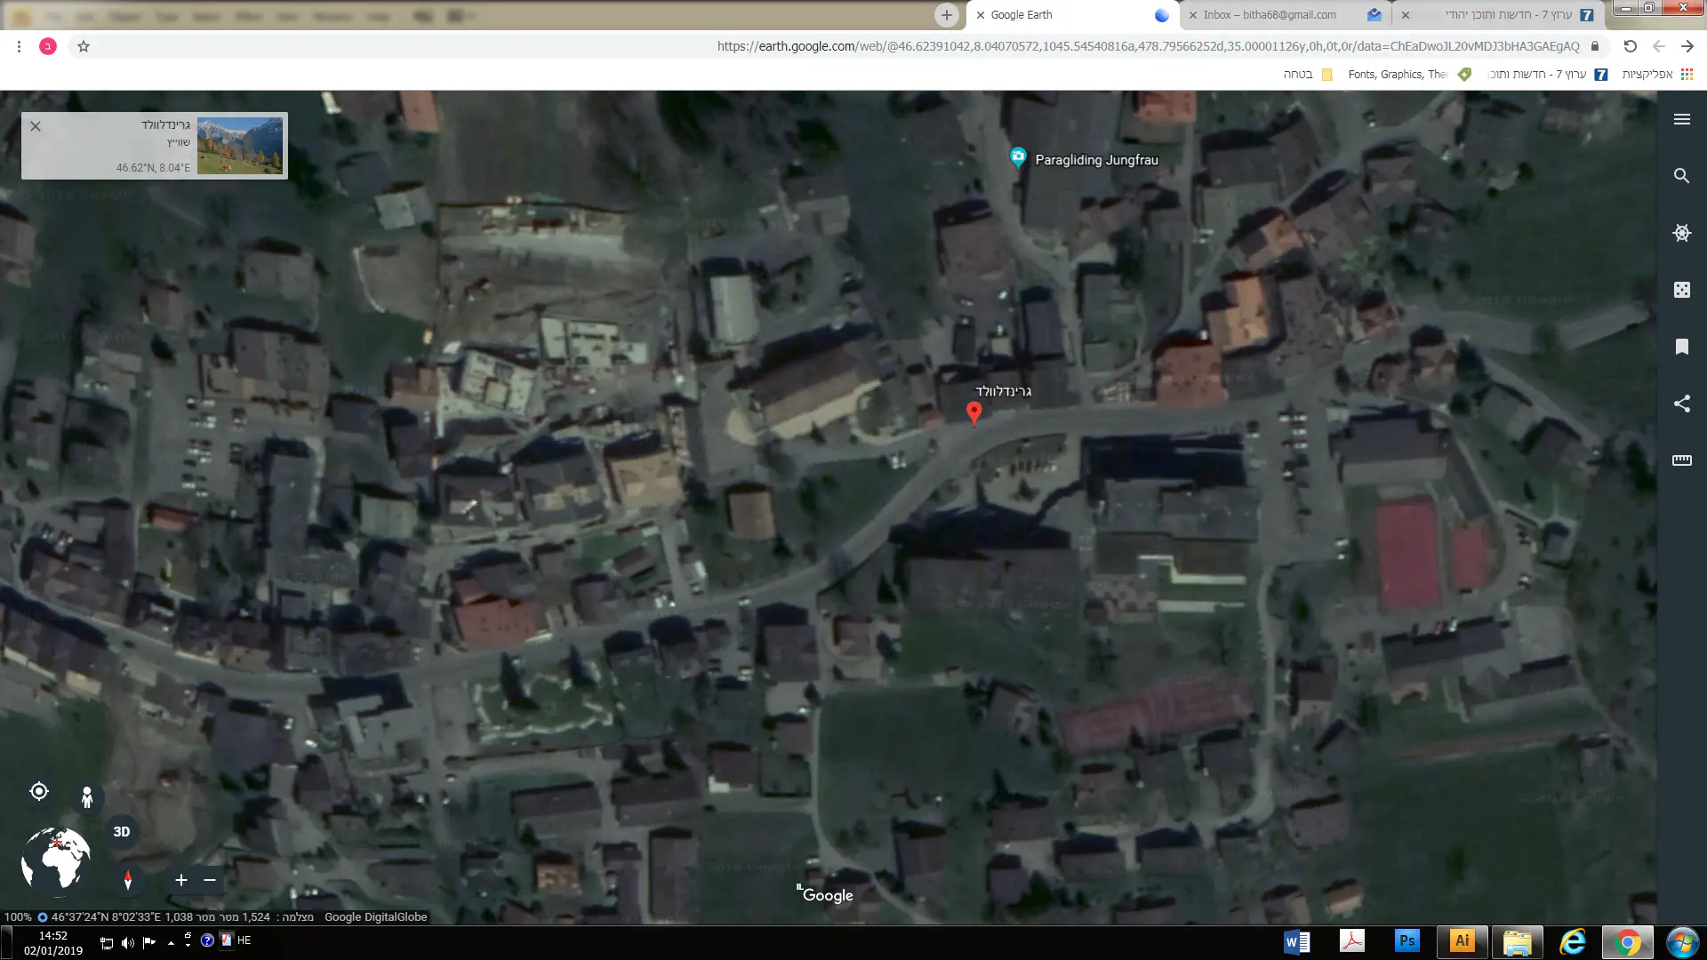The width and height of the screenshot is (1707, 960).
Task: Click the browser address bar URL
Action: [1147, 46]
